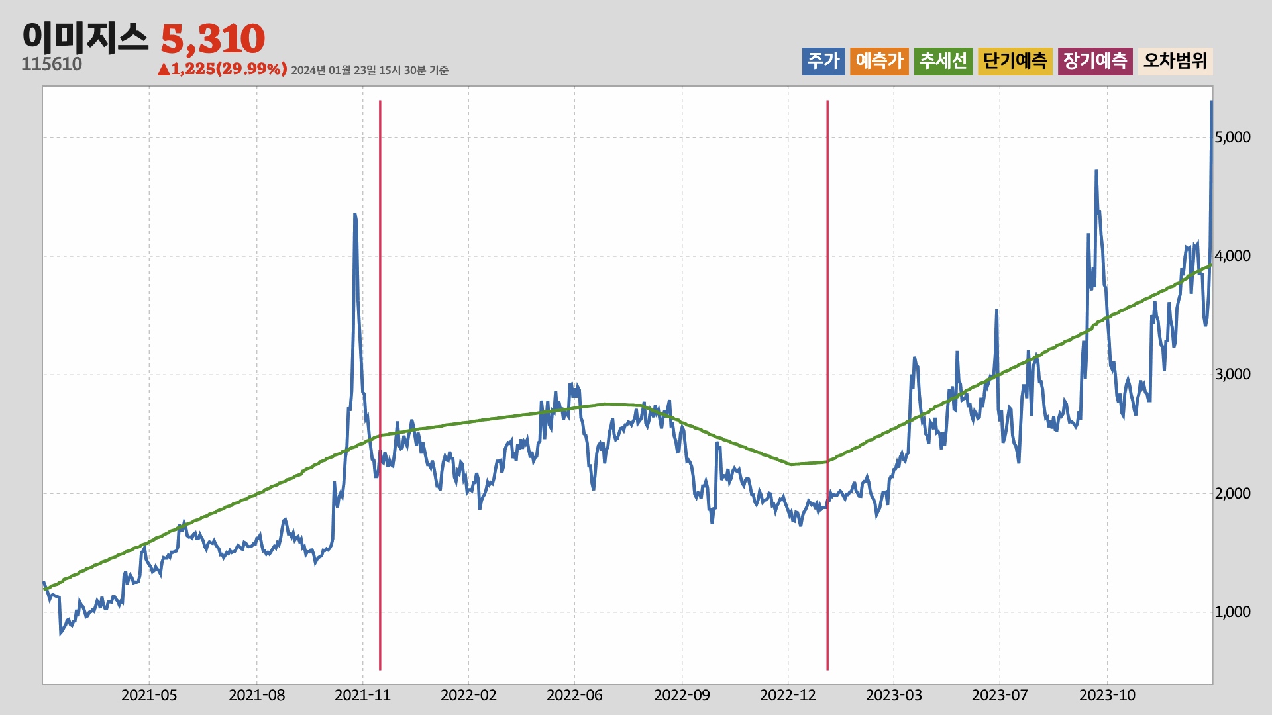The height and width of the screenshot is (715, 1272).
Task: Click the x-axis label 2022-02
Action: pos(468,695)
